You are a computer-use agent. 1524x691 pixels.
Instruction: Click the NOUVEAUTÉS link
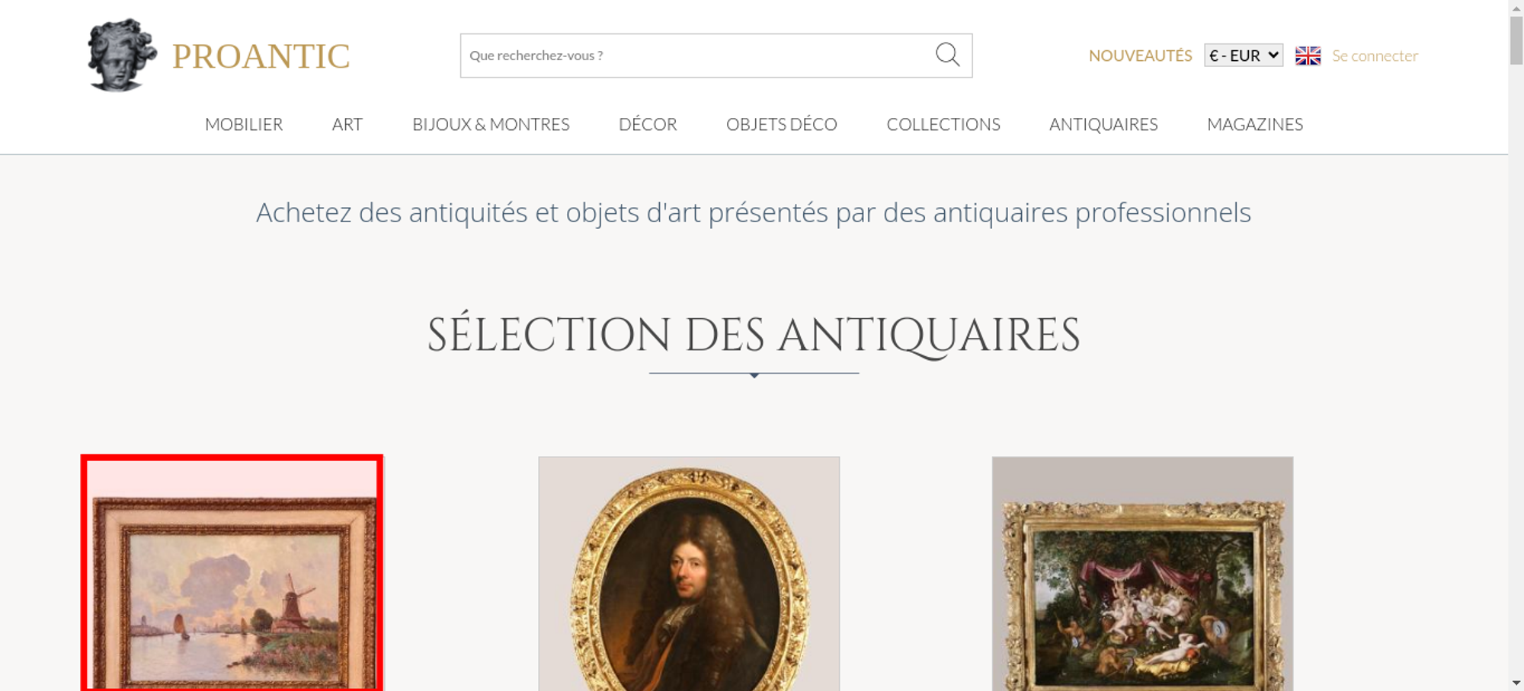point(1140,56)
